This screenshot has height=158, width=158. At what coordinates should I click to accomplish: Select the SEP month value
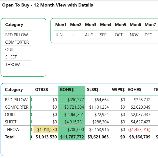103,35
